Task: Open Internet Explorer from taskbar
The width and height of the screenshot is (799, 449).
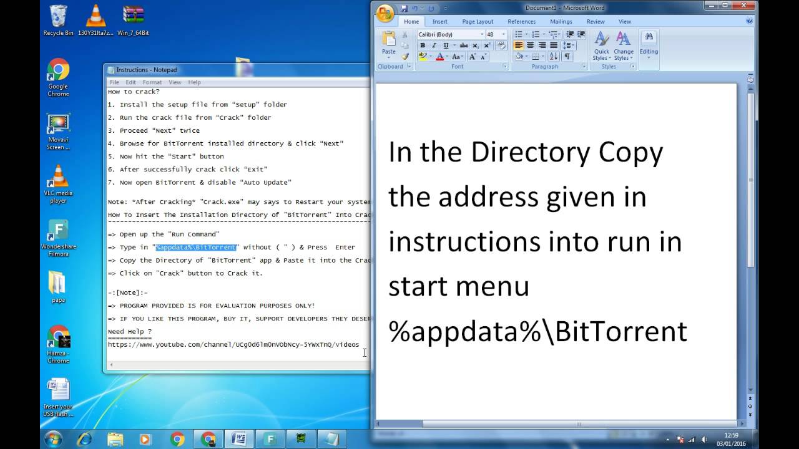Action: click(83, 439)
